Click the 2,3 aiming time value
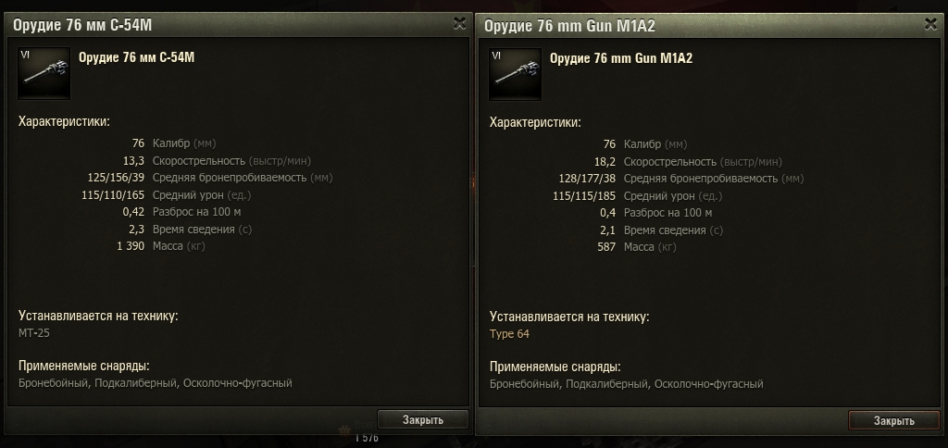 click(x=137, y=230)
